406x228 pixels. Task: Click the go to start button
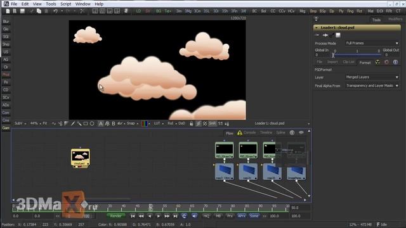[x=133, y=216]
